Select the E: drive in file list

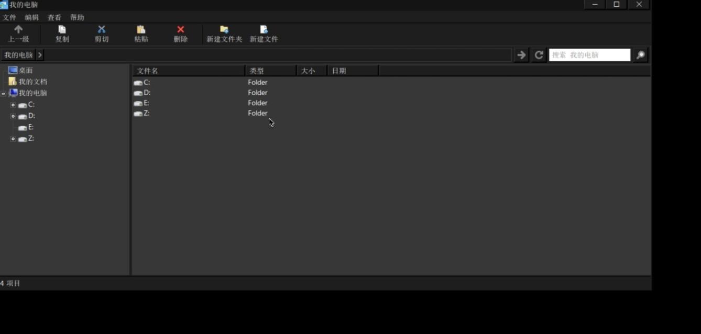point(146,103)
